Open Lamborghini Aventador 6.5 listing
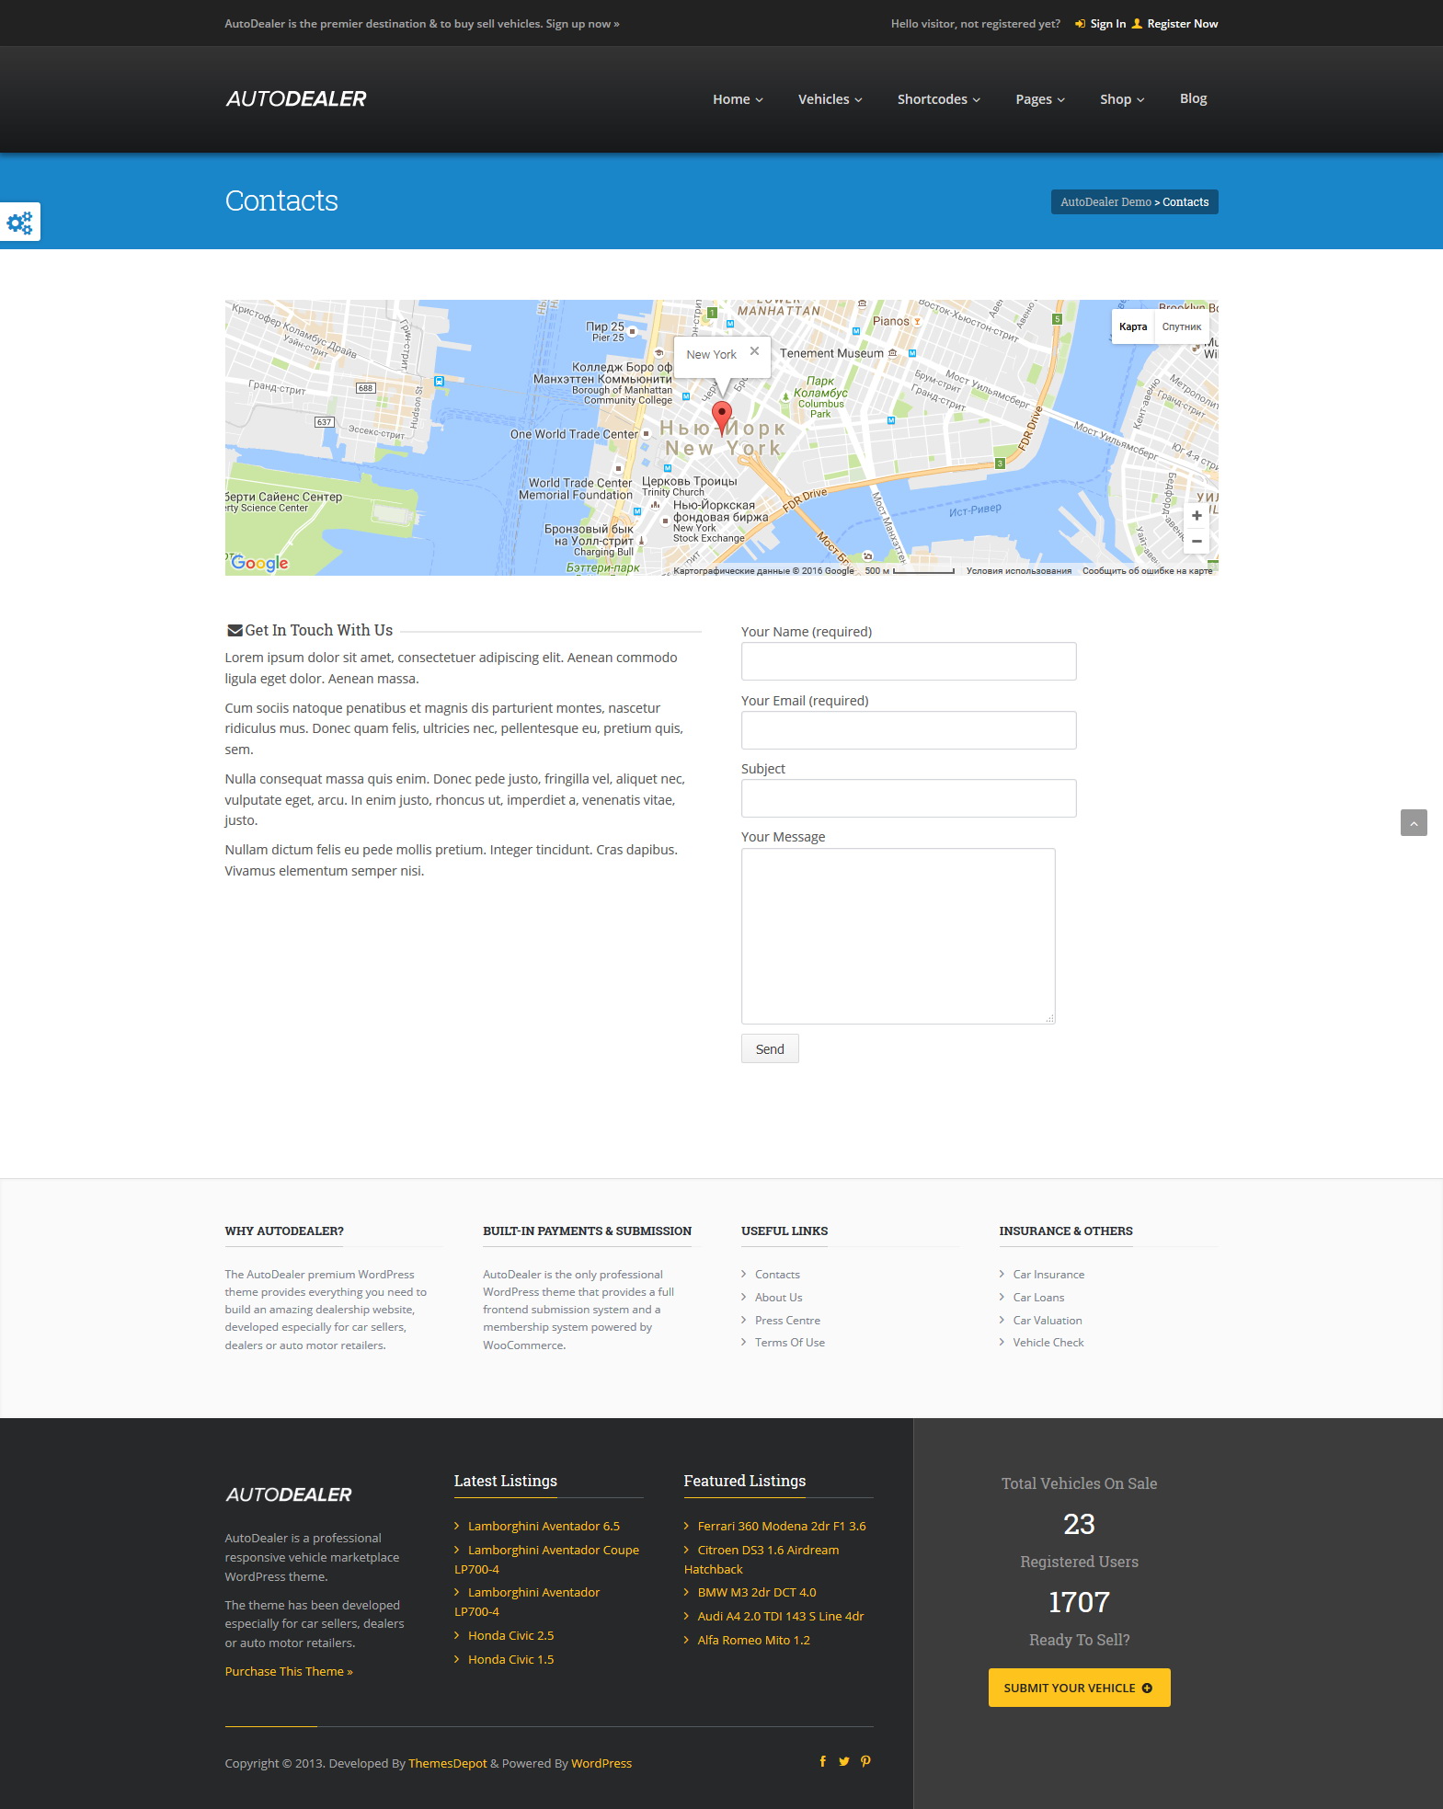Image resolution: width=1443 pixels, height=1809 pixels. point(544,1526)
